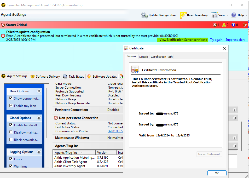Select Altiris Application Metering row
Screen dimensions: 249x178
88,158
